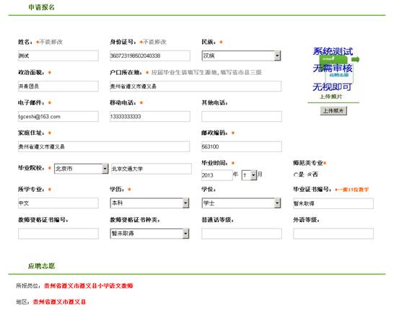Open the 学历 dropdown showing 本科

coord(149,203)
